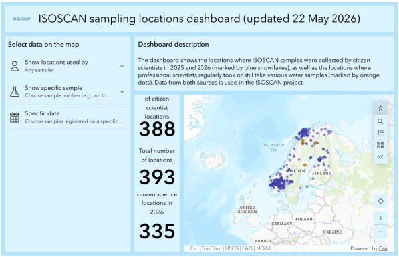
Task: Collapse map tools with double-up chevron icon
Action: pyautogui.click(x=380, y=109)
